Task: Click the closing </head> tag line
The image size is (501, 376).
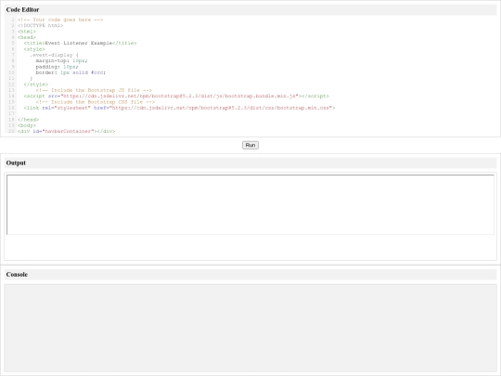Action: 28,120
